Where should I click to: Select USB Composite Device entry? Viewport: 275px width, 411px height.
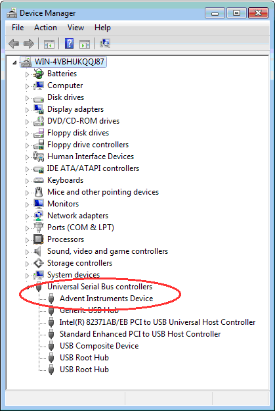(x=99, y=346)
